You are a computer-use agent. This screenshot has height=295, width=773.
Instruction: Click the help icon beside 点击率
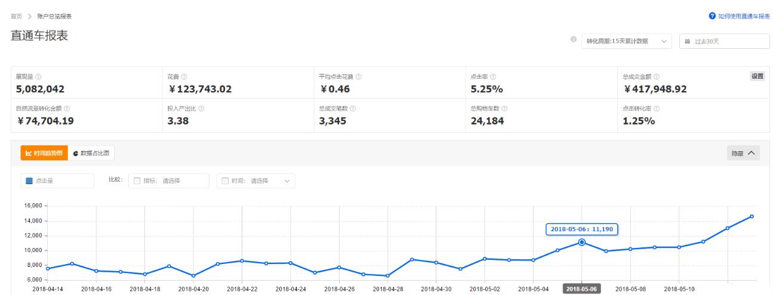click(492, 77)
